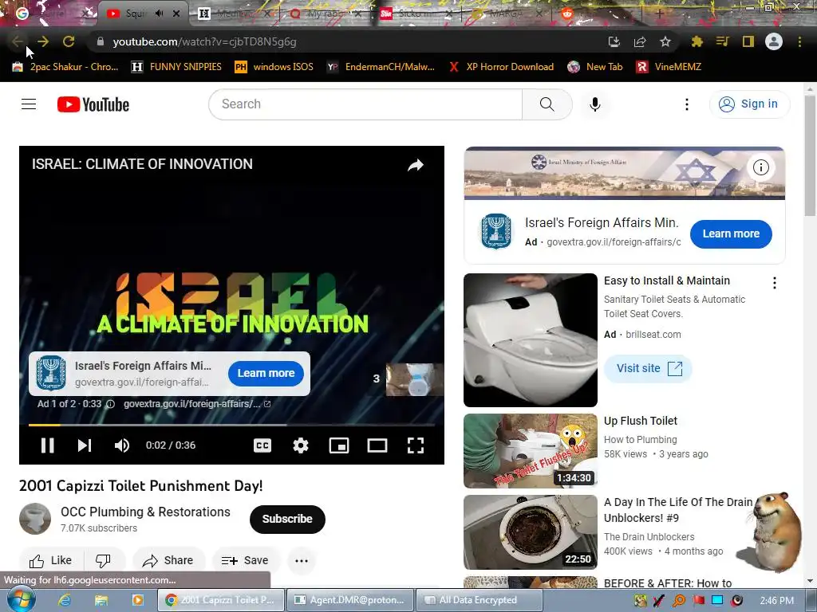817x612 pixels.
Task: View site information lock icon
Action: pyautogui.click(x=101, y=41)
